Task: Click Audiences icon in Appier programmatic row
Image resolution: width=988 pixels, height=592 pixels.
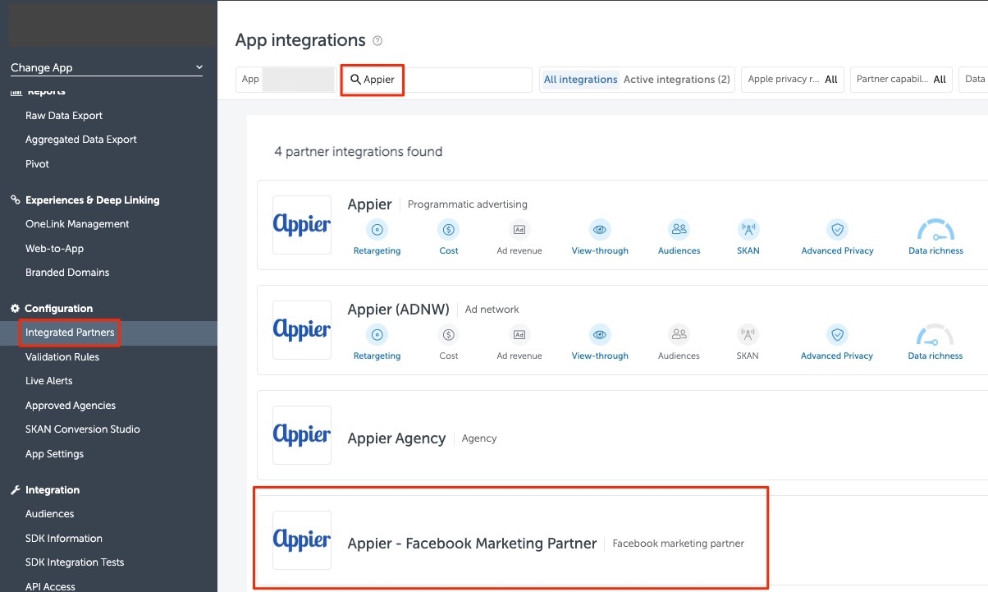Action: click(x=679, y=230)
